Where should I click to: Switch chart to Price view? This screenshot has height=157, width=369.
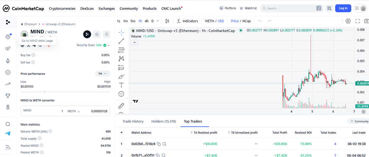[235, 21]
